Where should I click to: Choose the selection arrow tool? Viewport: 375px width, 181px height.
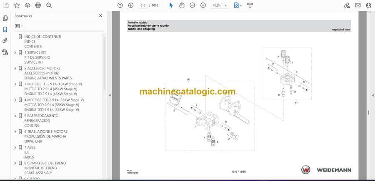[x=171, y=5]
